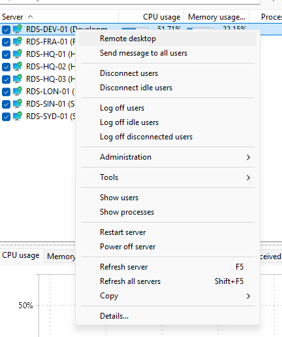Viewport: 282px width, 337px height.
Task: Click the RDS-DEV-01 server icon
Action: (x=18, y=29)
